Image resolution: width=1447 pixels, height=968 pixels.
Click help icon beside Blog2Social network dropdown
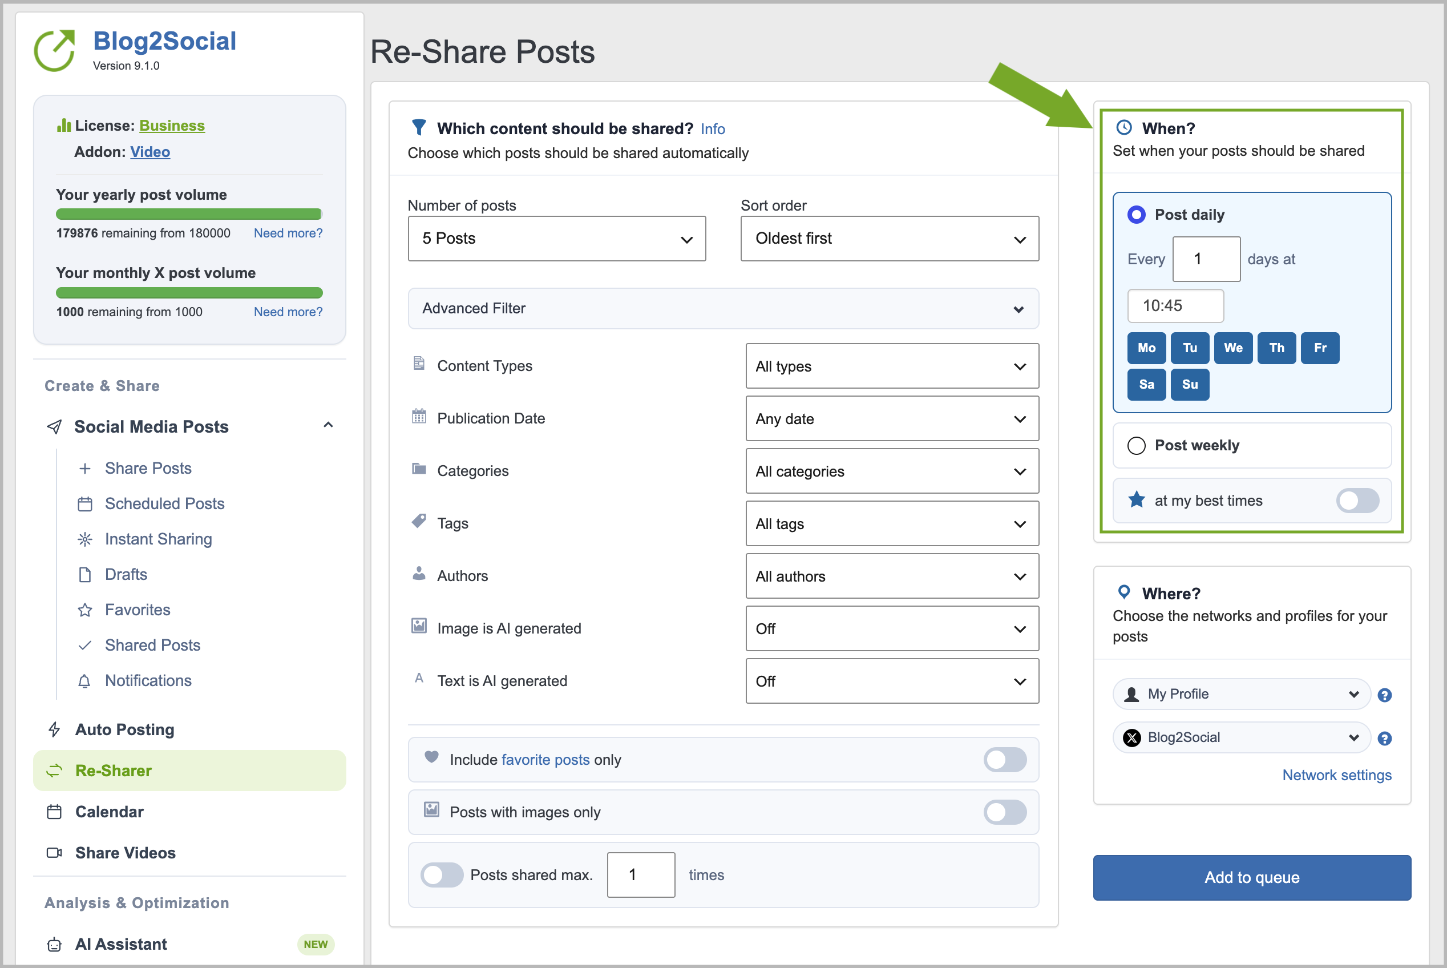pos(1384,739)
